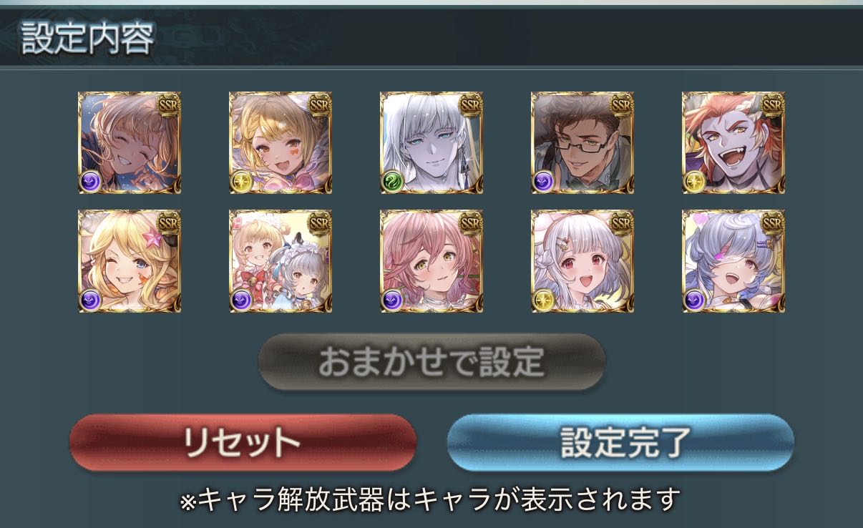Click the おまかせで設定 auto-set button
The image size is (863, 528).
pyautogui.click(x=431, y=362)
